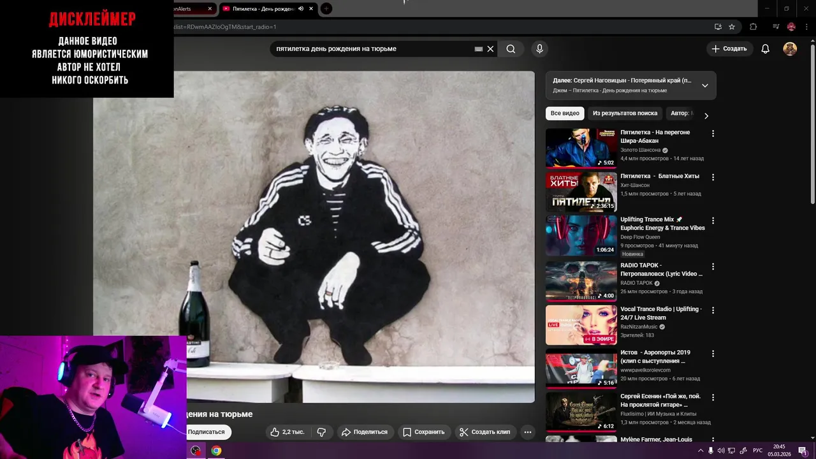Open the На перегоне Шира-Абакан thumbnail

click(x=581, y=148)
